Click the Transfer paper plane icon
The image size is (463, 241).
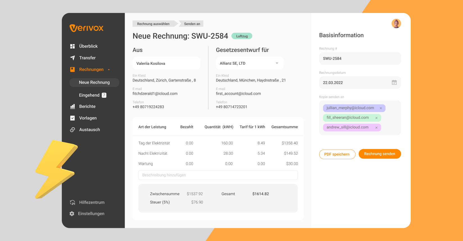72,58
